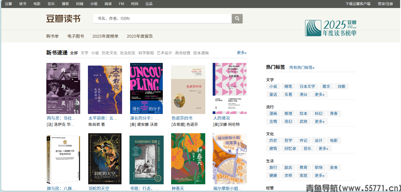The height and width of the screenshot is (192, 401).
Task: Open 肉与灵 book cover
Action: click(x=63, y=88)
